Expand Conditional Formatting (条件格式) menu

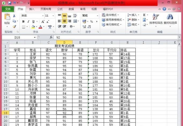tap(110, 15)
